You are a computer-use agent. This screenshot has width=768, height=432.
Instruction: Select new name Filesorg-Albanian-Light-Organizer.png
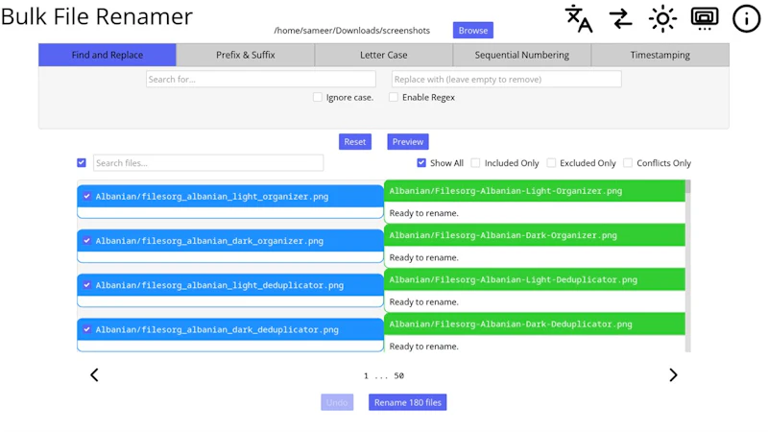coord(506,191)
